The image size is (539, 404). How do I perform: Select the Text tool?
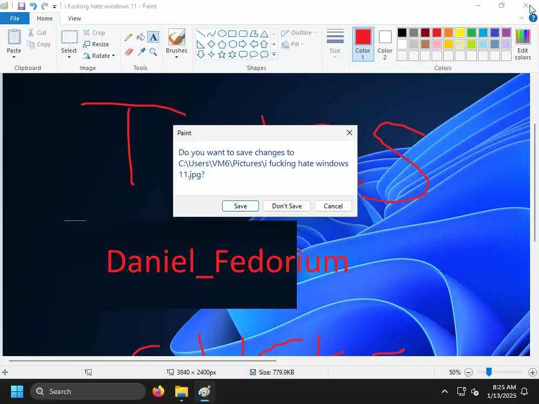pos(153,37)
